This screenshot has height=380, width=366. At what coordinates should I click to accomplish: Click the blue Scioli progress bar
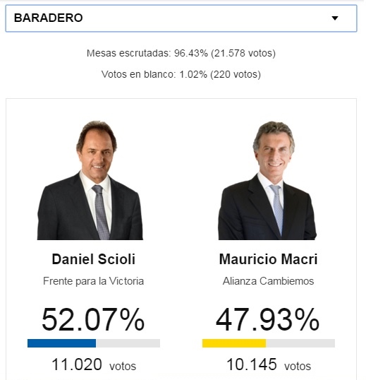(61, 343)
